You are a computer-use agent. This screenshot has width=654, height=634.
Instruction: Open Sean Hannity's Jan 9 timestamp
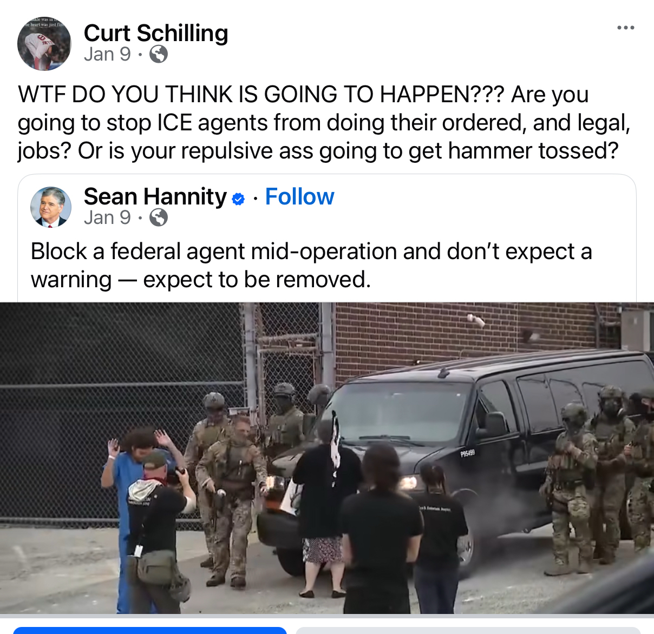[107, 217]
